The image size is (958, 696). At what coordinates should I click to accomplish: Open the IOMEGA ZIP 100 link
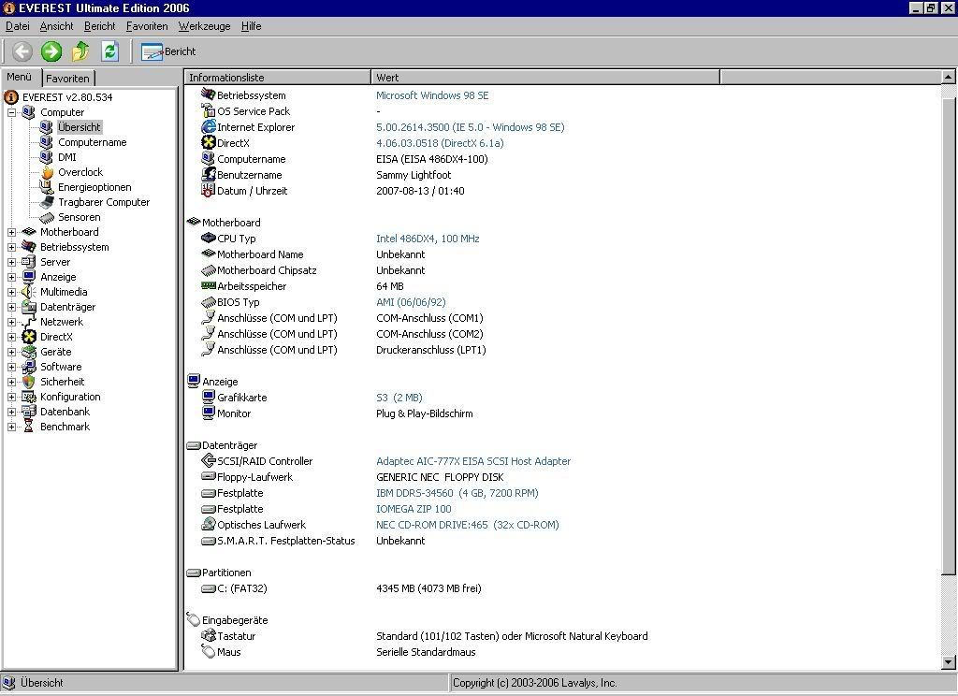[414, 508]
